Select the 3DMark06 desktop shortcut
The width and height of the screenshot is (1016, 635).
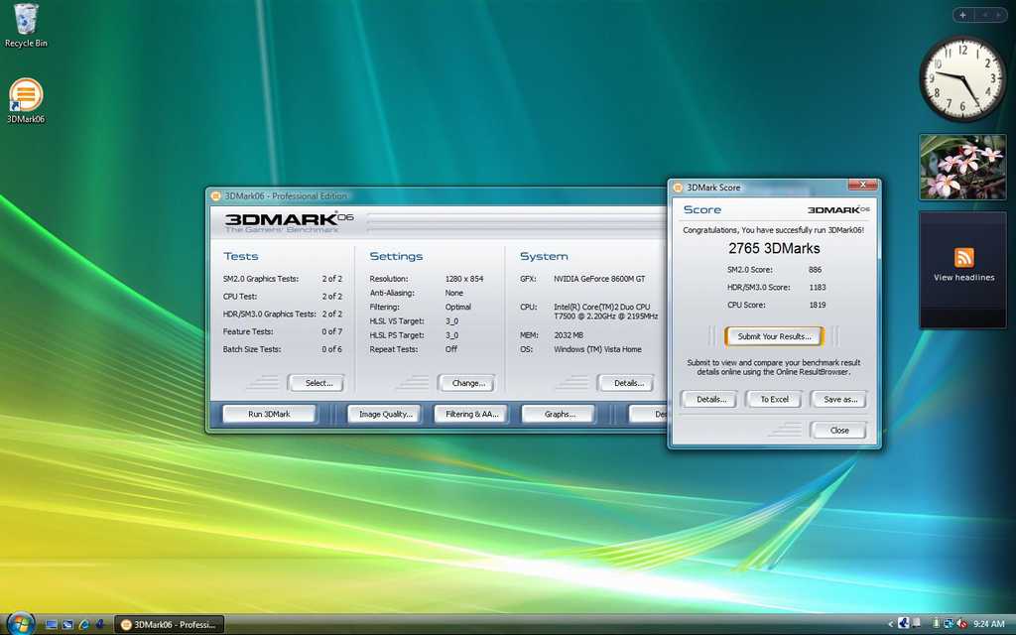[x=26, y=100]
